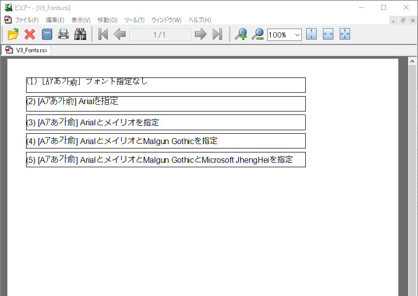Click the viewer application icon in title bar
418x296 pixels.
point(8,7)
